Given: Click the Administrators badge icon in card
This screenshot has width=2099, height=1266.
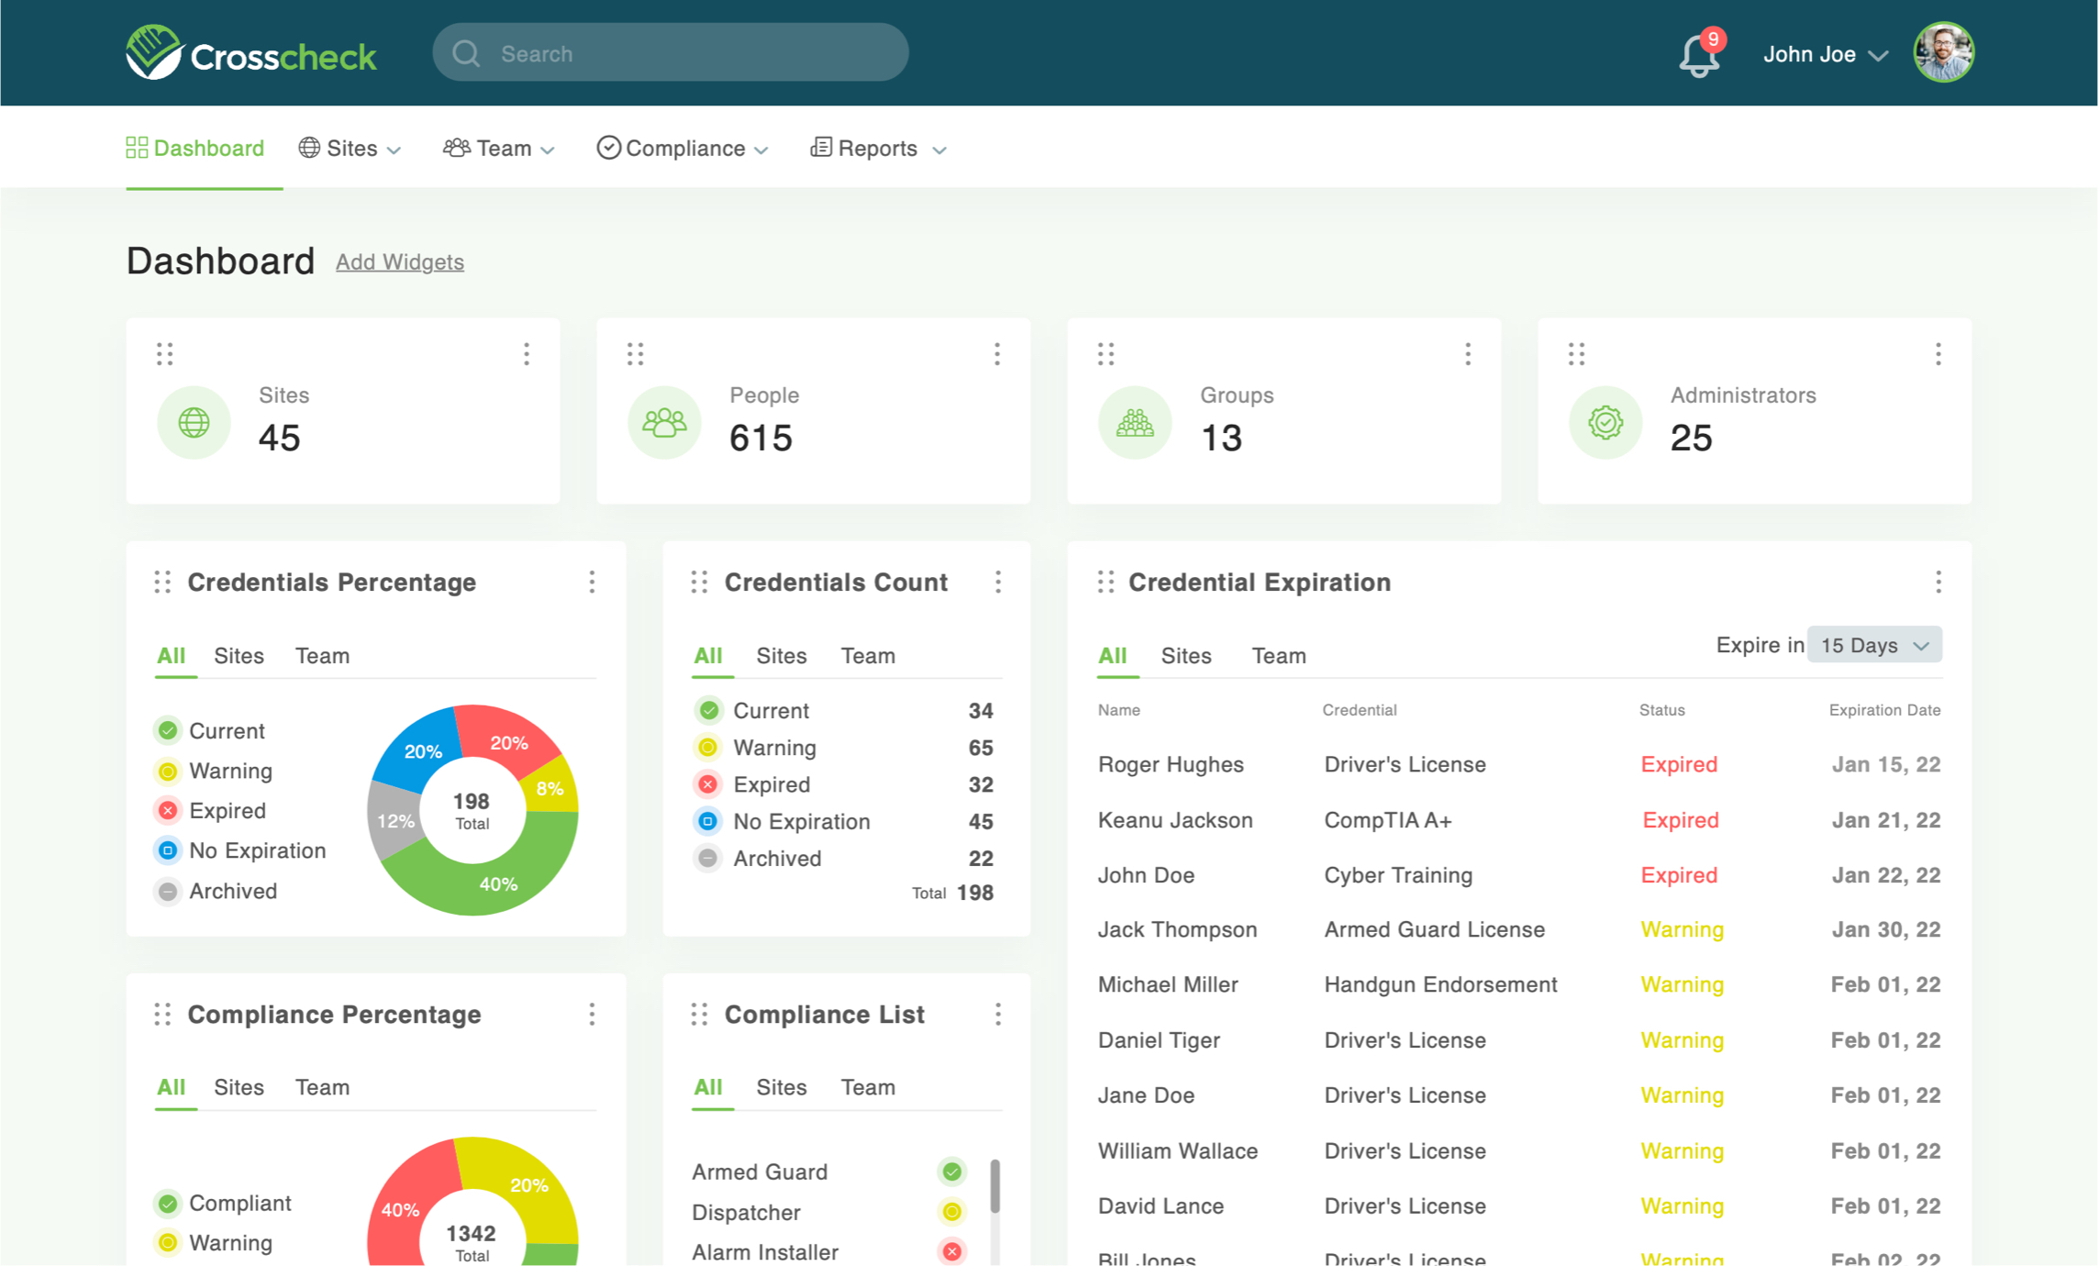Looking at the screenshot, I should (x=1605, y=422).
